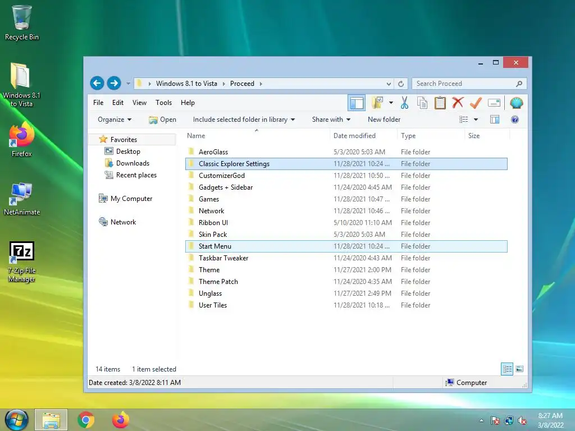Refresh the Proceed folder view
This screenshot has height=431, width=575.
click(x=401, y=84)
